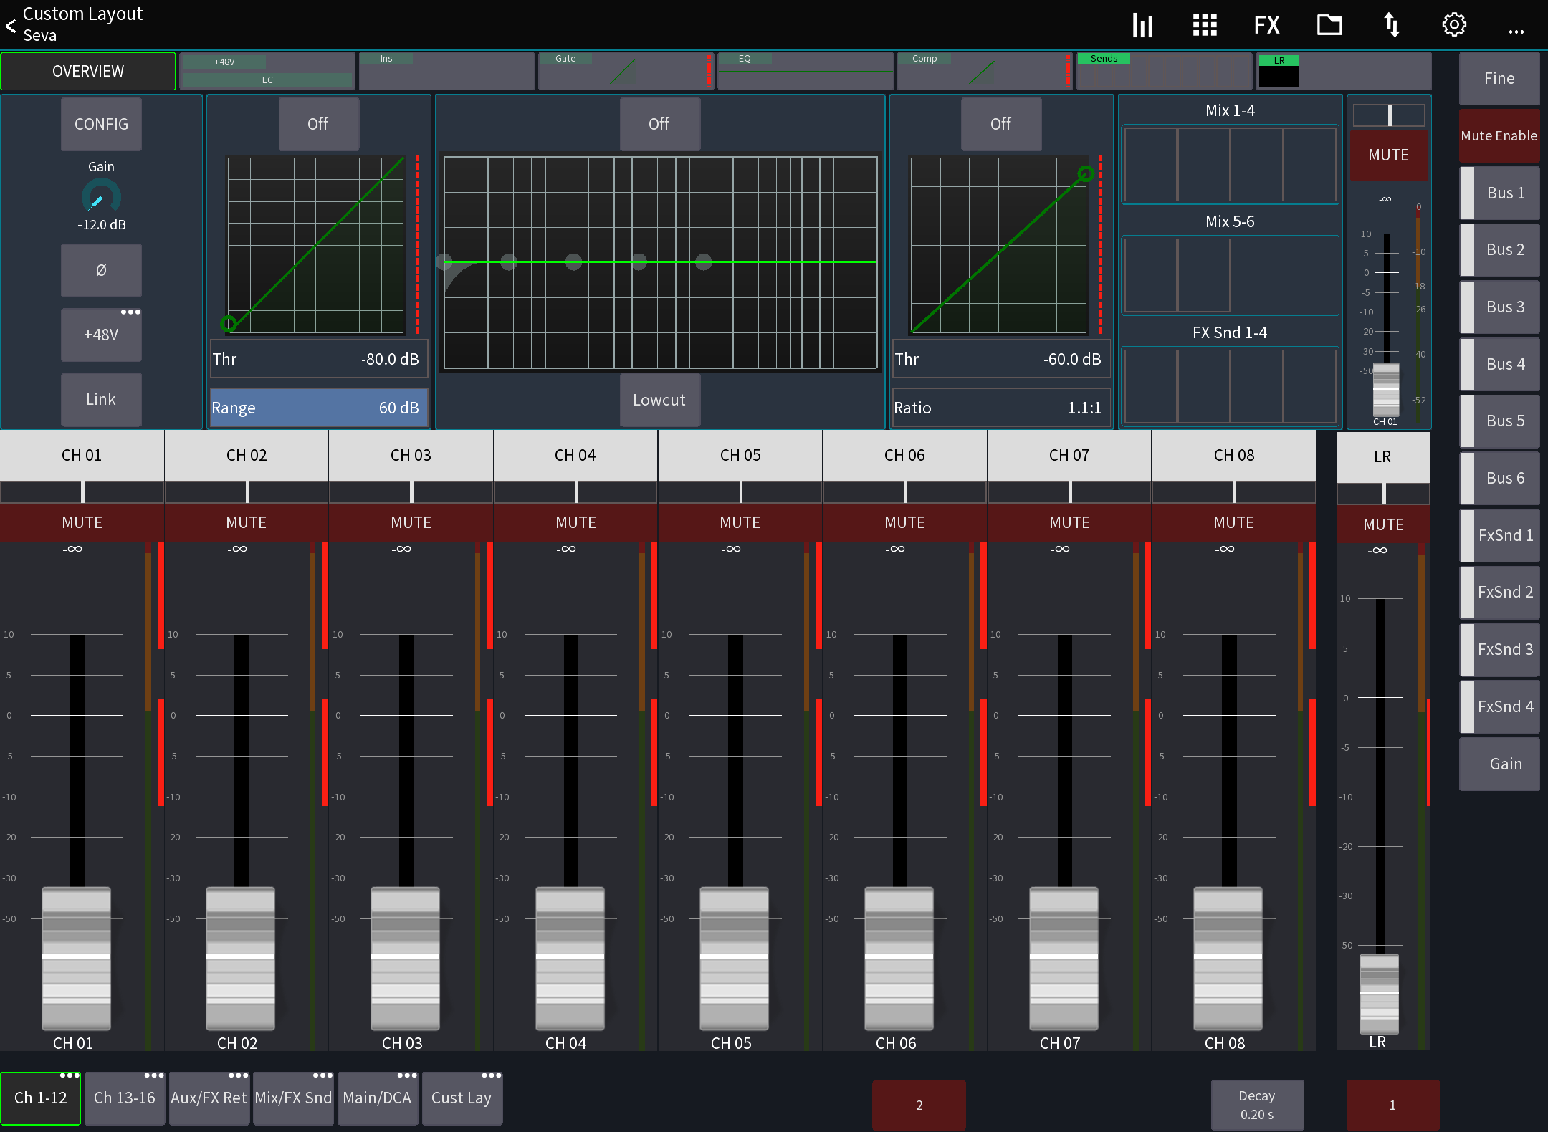
Task: Click the Range 60 dB gate slider
Action: [x=317, y=407]
